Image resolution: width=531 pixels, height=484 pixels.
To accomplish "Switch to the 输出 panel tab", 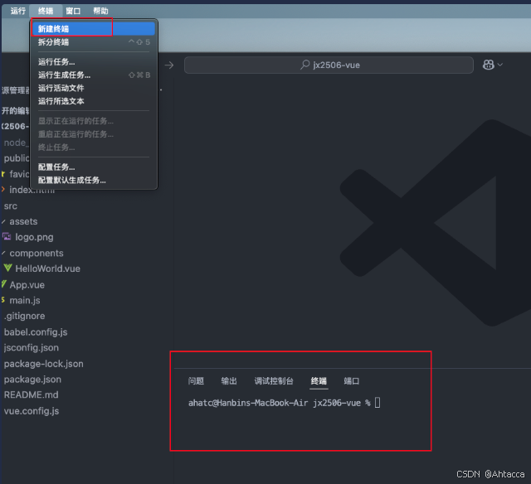I will pos(229,381).
